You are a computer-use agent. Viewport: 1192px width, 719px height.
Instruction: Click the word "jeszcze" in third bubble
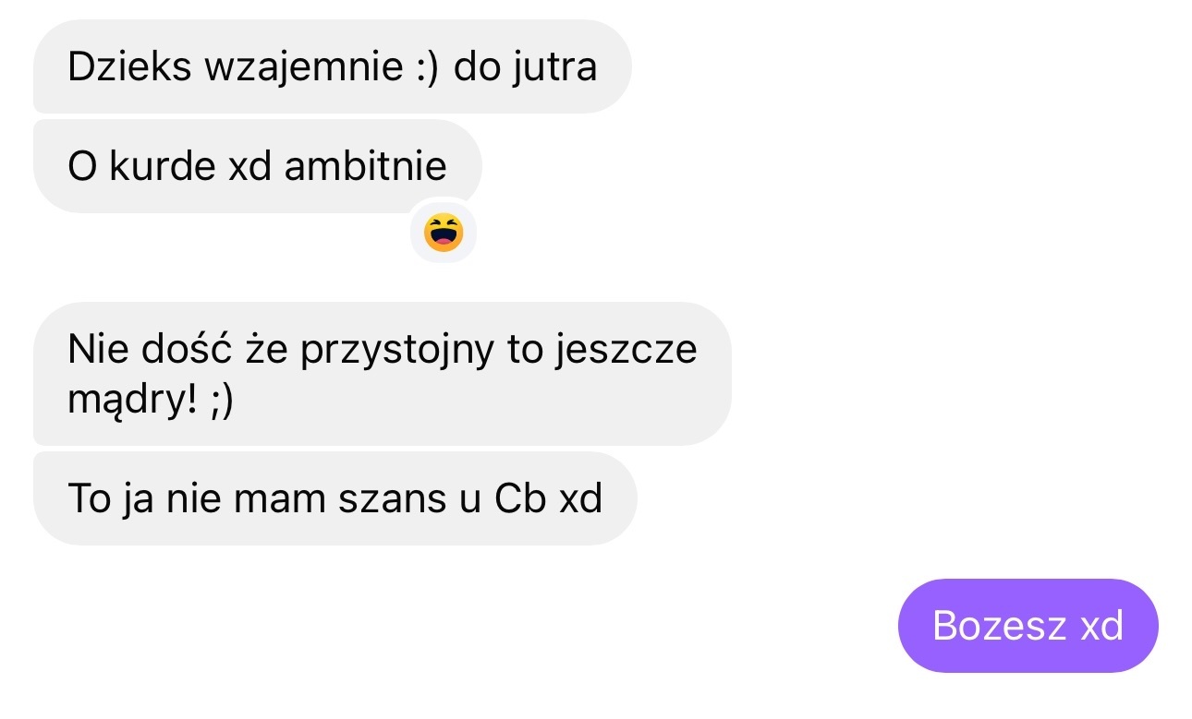pos(626,351)
